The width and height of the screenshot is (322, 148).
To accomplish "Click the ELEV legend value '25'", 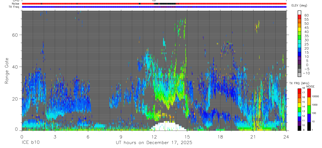I will click(307, 44).
